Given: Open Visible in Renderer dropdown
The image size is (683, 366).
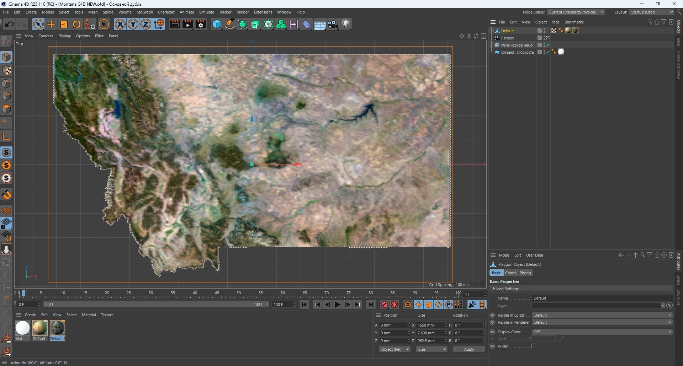Looking at the screenshot, I should coord(602,322).
